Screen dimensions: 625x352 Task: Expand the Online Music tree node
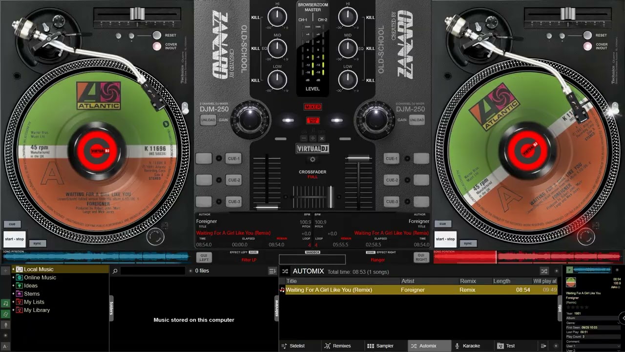(x=13, y=278)
